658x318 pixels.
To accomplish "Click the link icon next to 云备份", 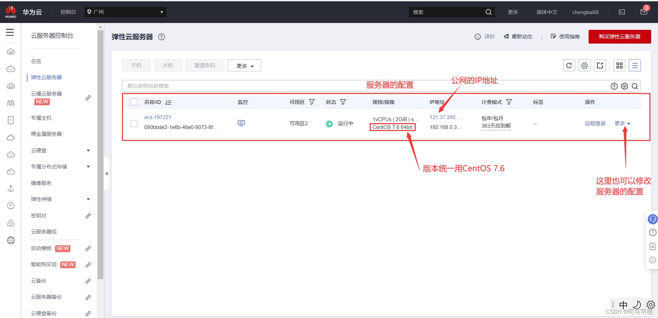I will coord(88,281).
